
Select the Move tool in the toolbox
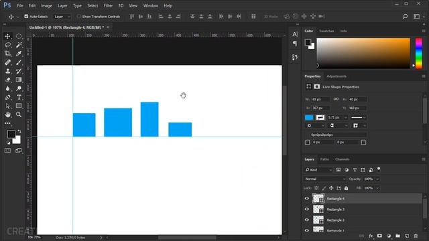[7, 36]
